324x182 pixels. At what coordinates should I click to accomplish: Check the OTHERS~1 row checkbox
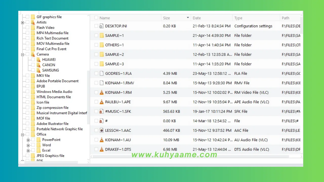[96, 45]
